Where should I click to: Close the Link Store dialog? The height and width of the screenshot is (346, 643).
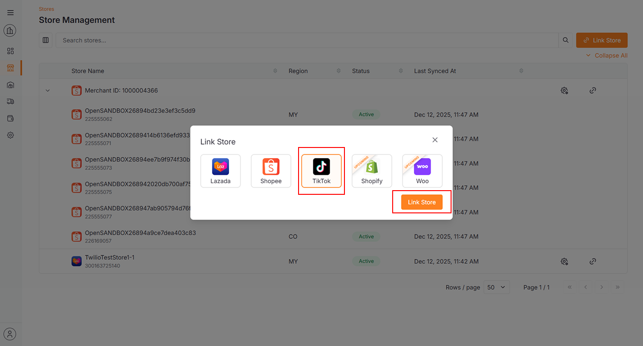pyautogui.click(x=435, y=140)
